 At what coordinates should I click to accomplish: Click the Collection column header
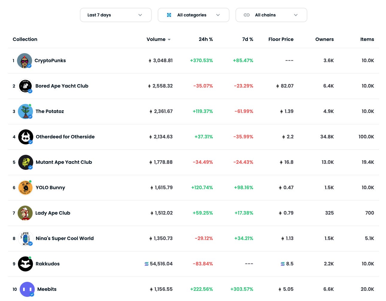(25, 39)
